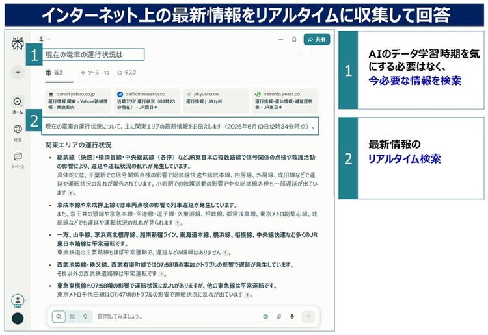Start a new thread with the plus button
Image resolution: width=488 pixels, height=335 pixels.
coord(18,72)
